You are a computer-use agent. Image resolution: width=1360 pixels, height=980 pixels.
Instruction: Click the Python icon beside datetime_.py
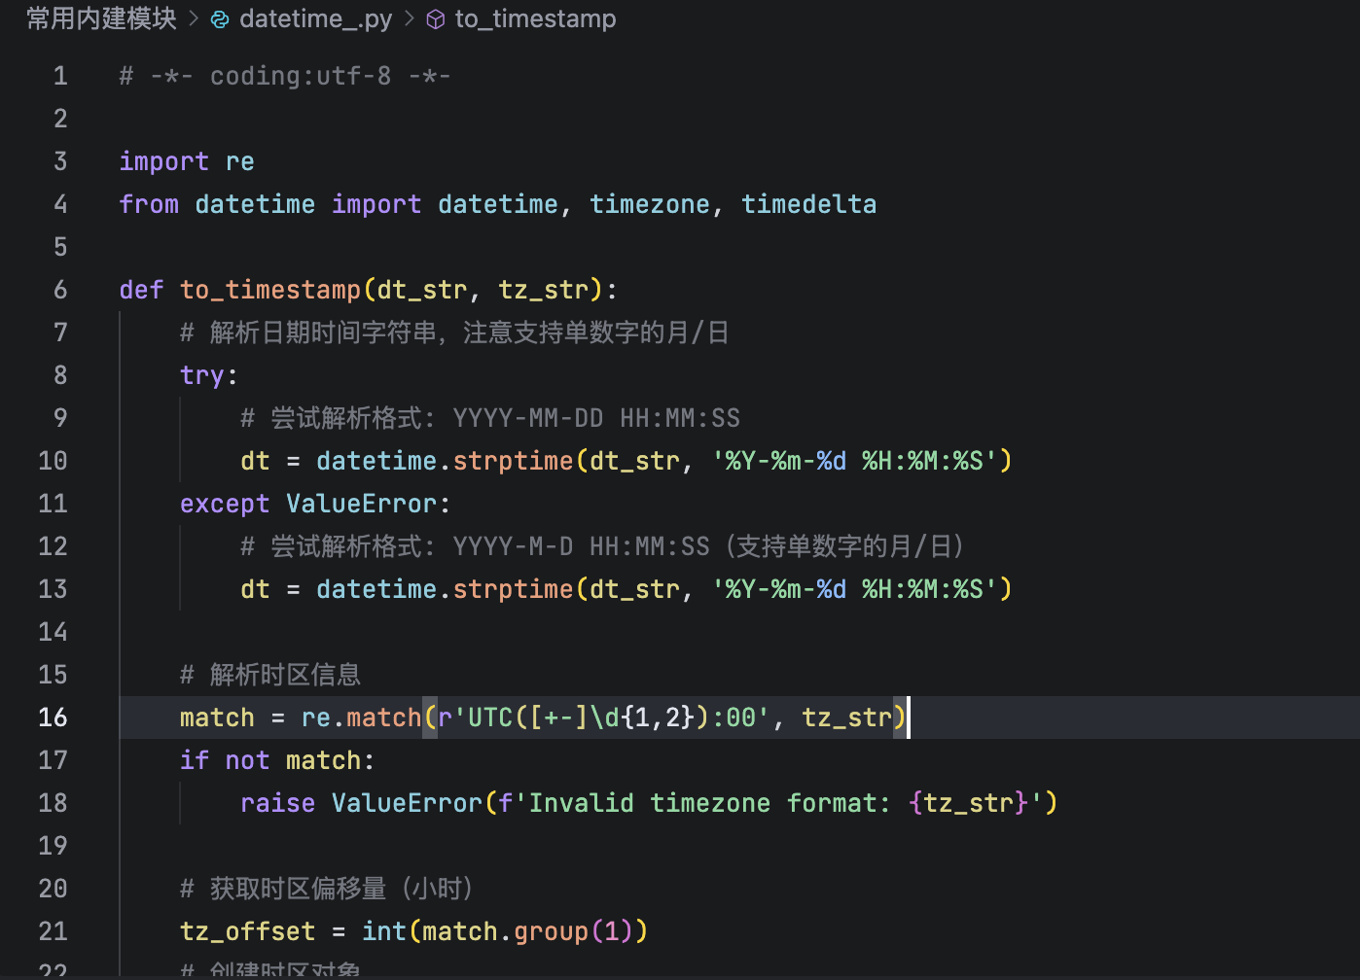pos(218,18)
